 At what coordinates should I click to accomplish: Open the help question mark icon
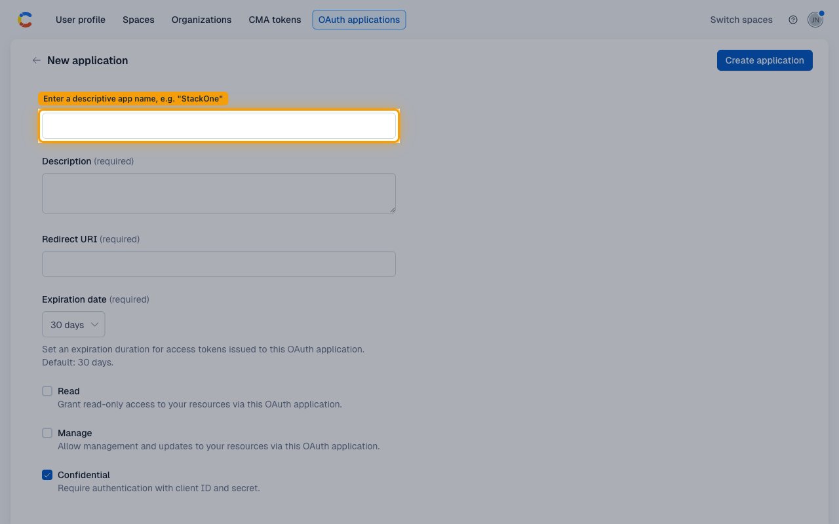793,20
